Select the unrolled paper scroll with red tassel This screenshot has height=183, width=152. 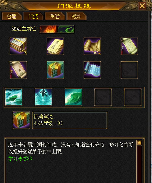129,46
